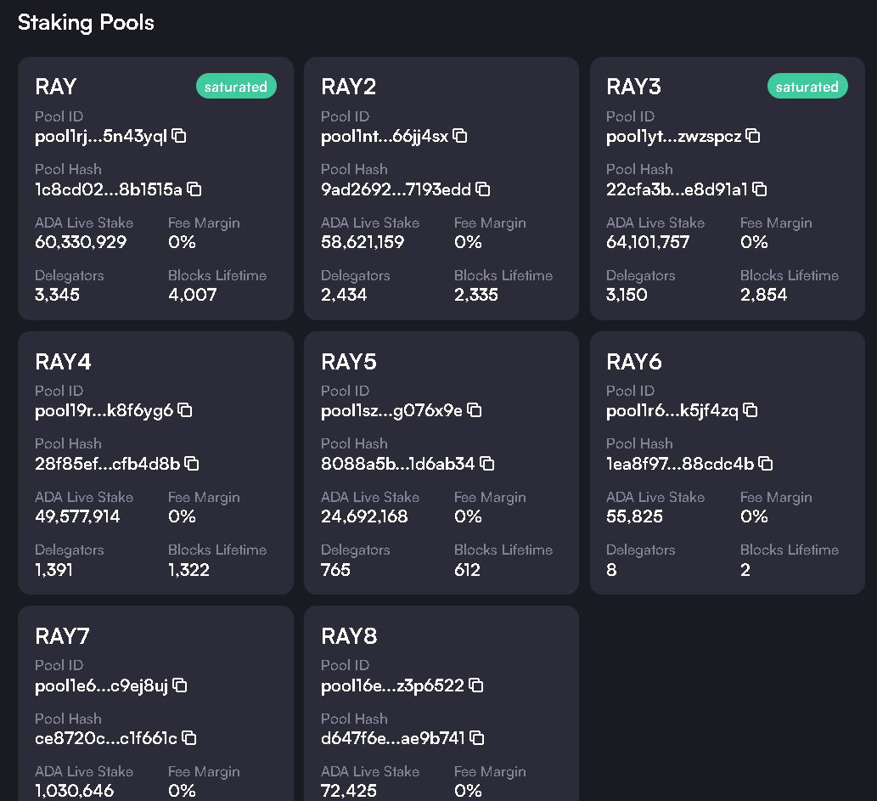Viewport: 877px width, 801px height.
Task: Click pool hash text 1ea8f97...88cdc4b
Action: point(680,464)
